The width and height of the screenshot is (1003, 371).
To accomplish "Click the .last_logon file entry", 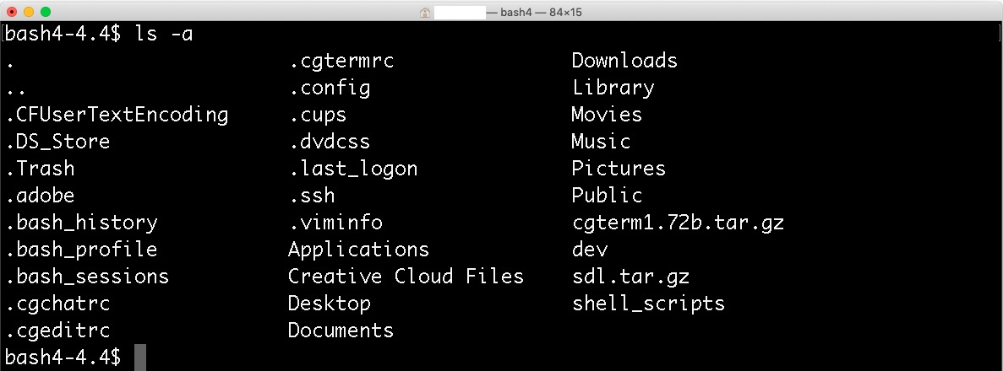I will click(x=353, y=169).
